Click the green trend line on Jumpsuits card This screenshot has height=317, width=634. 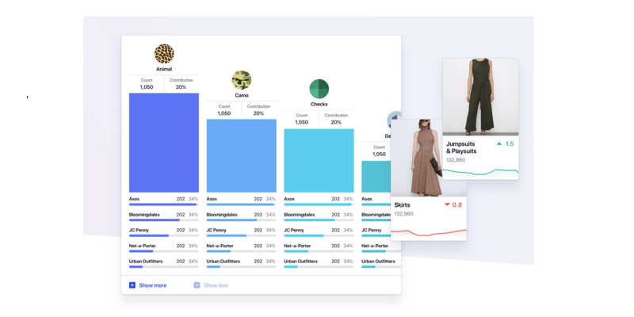[480, 172]
